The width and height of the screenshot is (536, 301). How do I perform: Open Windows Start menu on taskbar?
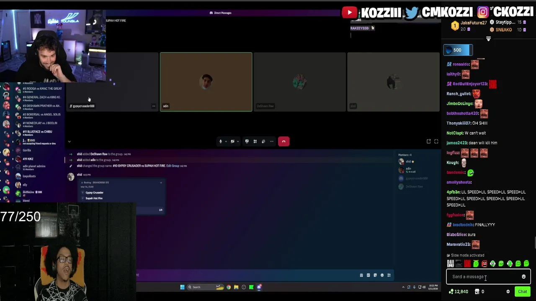click(182, 287)
